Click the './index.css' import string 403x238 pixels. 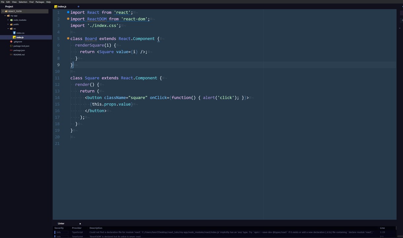tap(103, 25)
